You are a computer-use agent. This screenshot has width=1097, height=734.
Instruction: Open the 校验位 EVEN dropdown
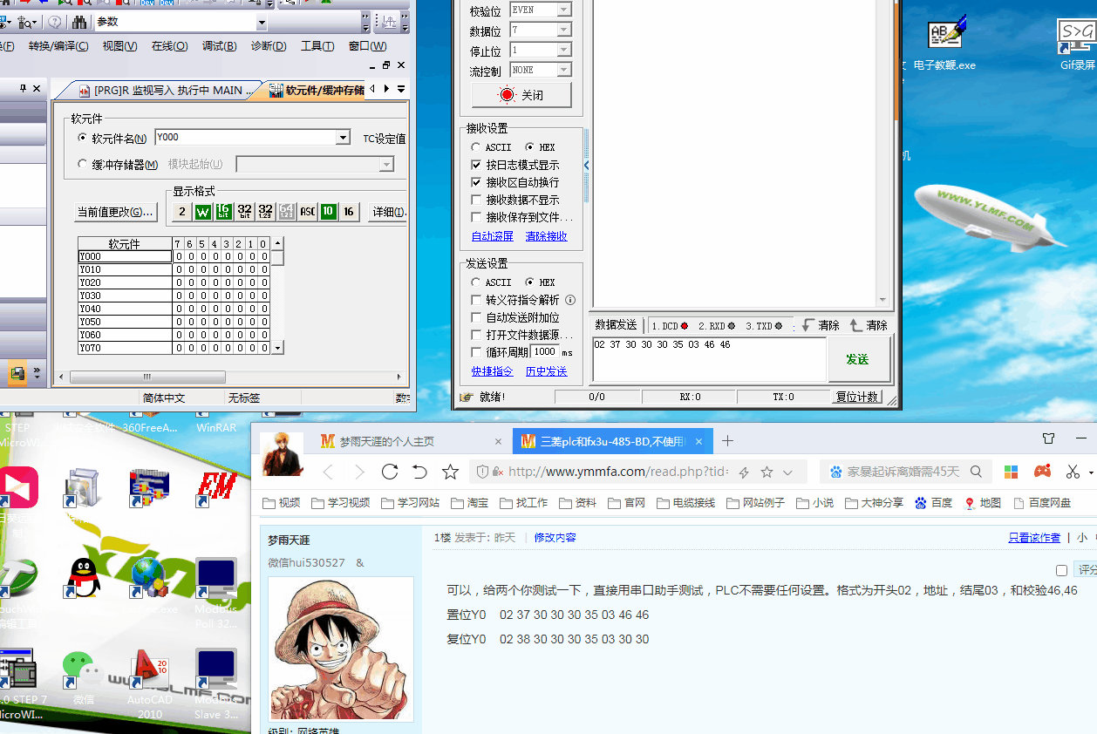pos(563,10)
